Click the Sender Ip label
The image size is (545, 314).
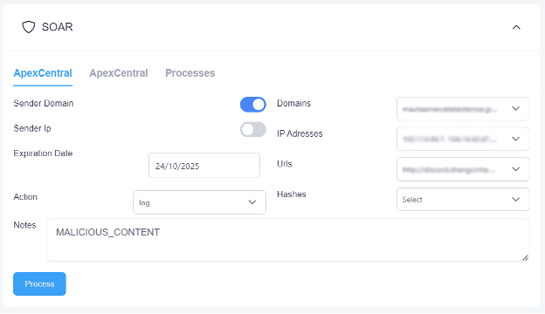pyautogui.click(x=32, y=128)
